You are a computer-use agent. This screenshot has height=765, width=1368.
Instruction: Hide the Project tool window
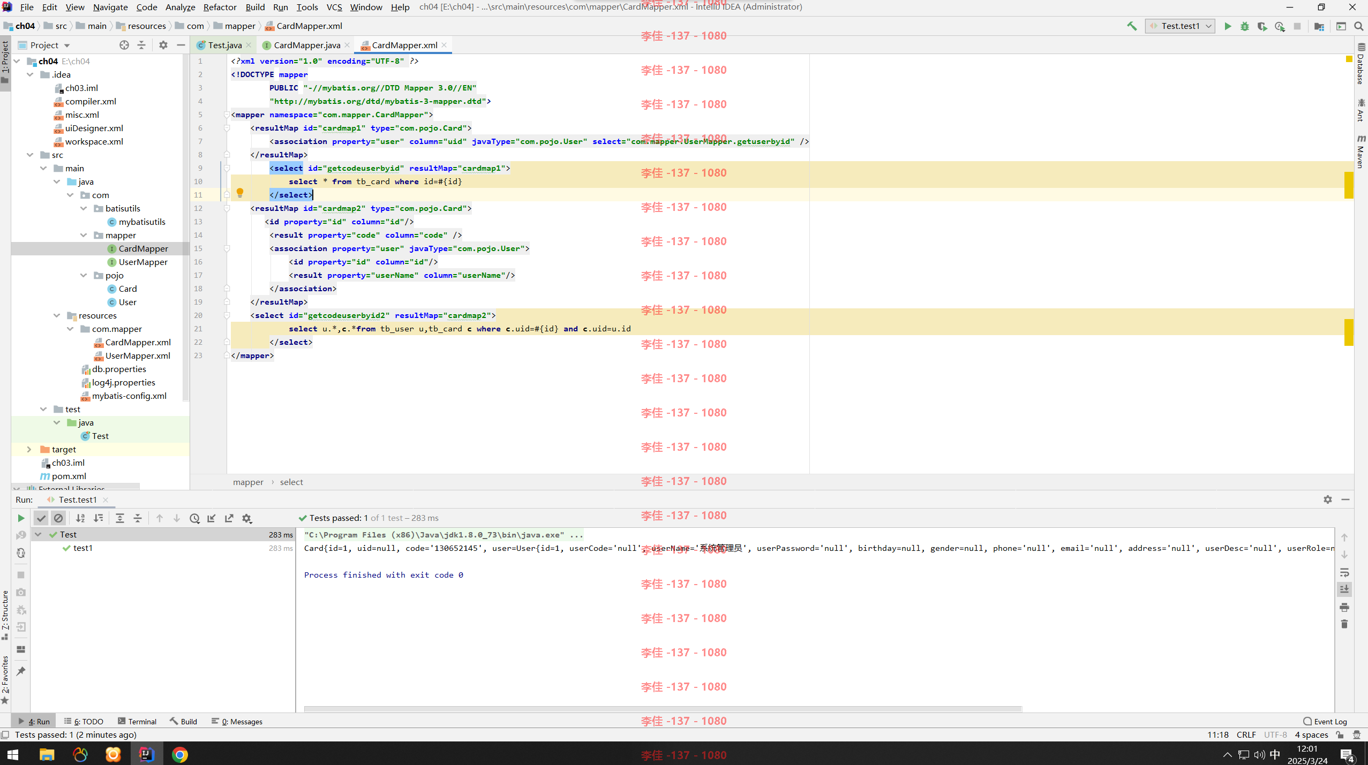tap(181, 45)
